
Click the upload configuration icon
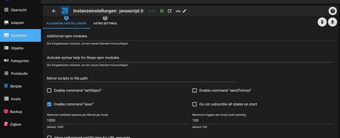click(x=322, y=22)
